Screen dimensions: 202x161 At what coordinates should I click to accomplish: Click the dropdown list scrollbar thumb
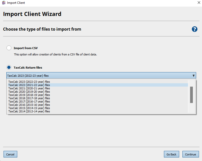(x=191, y=95)
